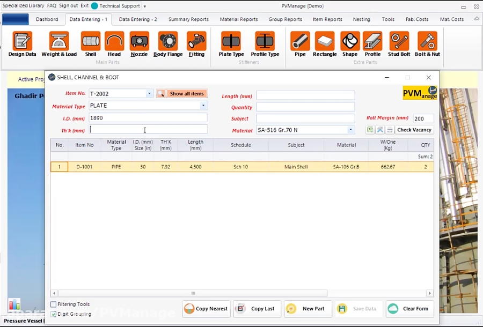The height and width of the screenshot is (327, 483).
Task: Open the Profile extra part
Action: click(373, 44)
